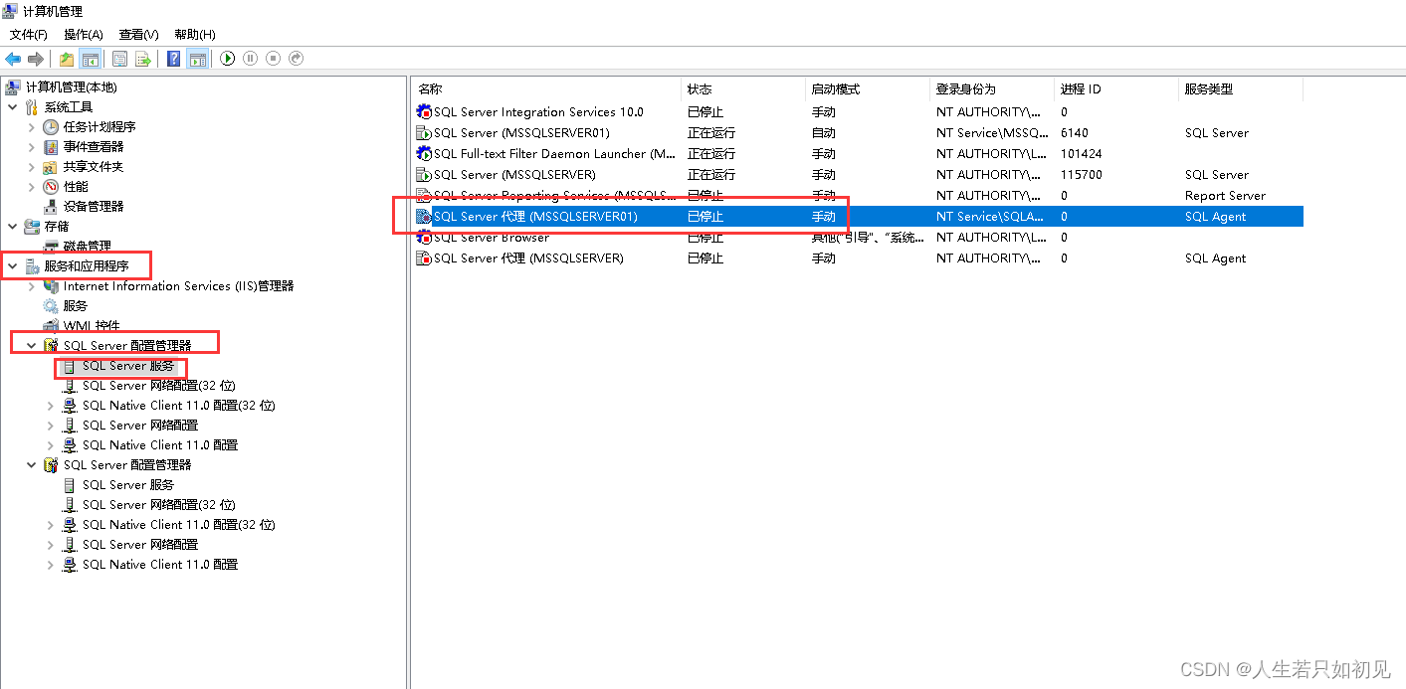Viewport: 1406px width, 689px height.
Task: Click the SQL Server Integration Services 10.0 icon
Action: click(424, 112)
